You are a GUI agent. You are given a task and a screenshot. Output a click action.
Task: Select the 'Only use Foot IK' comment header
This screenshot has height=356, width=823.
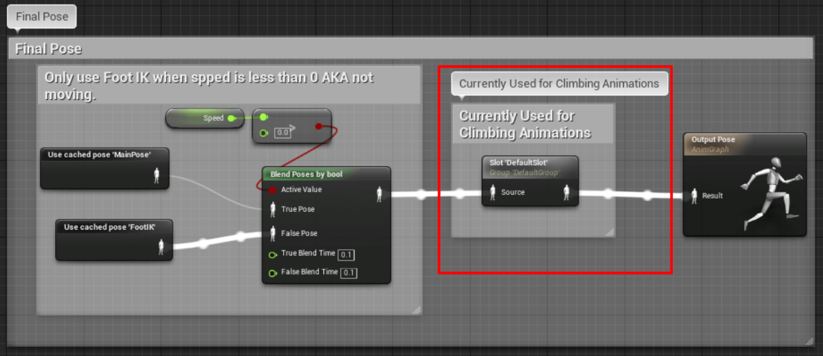[x=229, y=85]
